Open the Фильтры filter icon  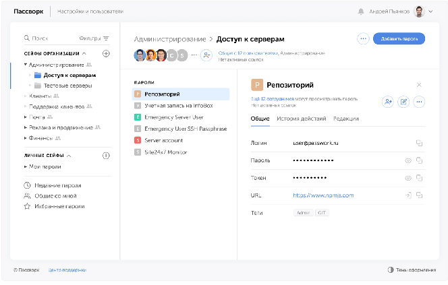107,38
